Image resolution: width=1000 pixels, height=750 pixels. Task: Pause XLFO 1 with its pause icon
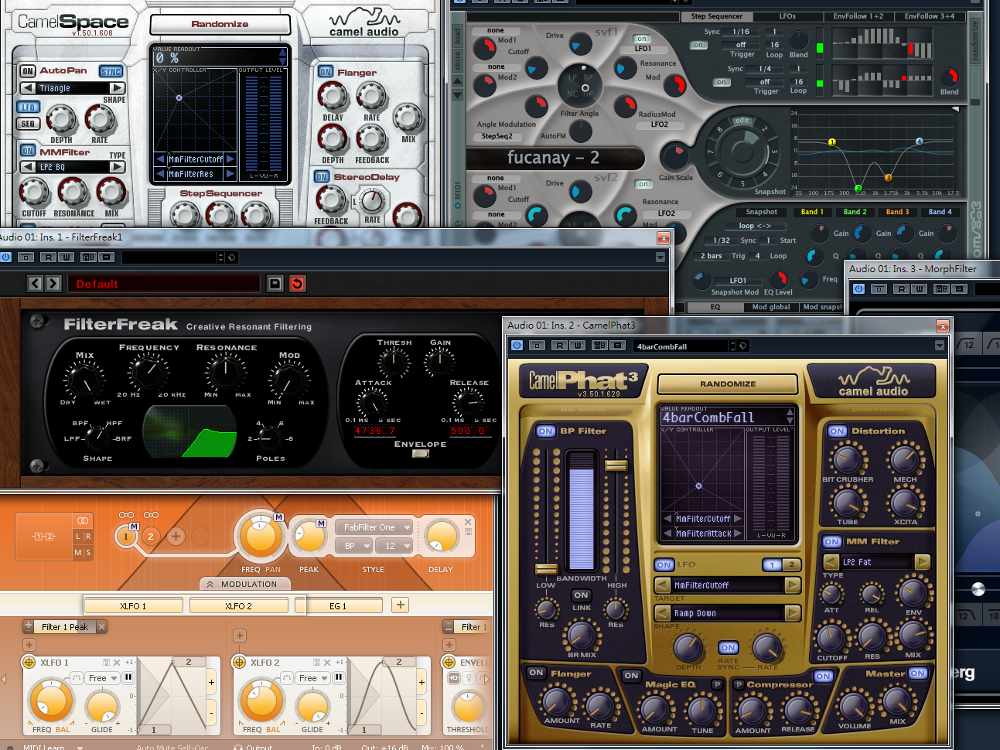128,678
